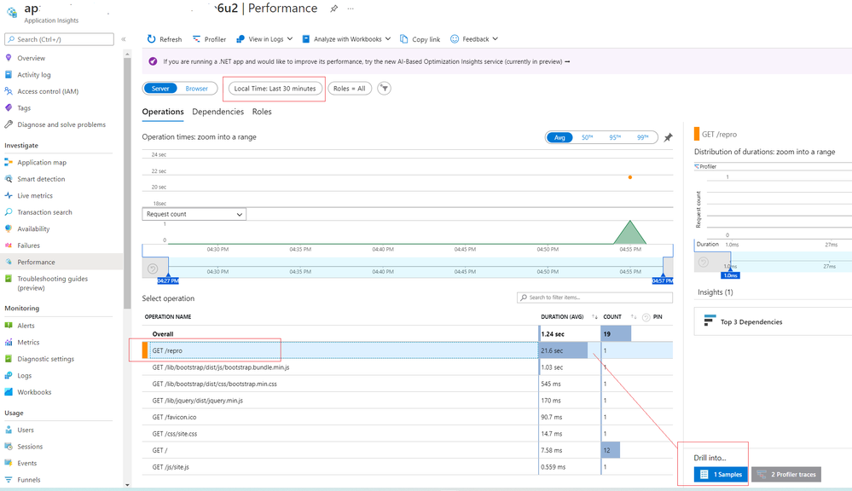
Task: Click the 04:27 PM range start handle
Action: coord(168,280)
